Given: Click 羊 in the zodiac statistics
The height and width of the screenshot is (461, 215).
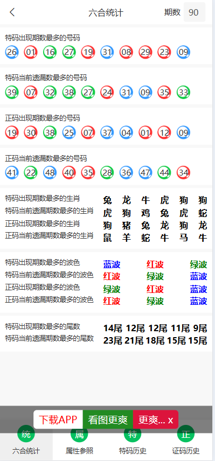Looking at the screenshot, I should (127, 238).
